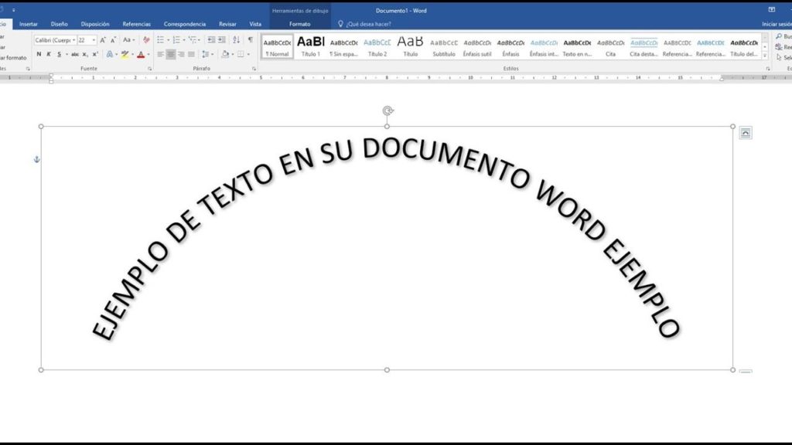Viewport: 792px width, 445px height.
Task: Click the ¿Qué desea hacer? search box
Action: (x=370, y=23)
